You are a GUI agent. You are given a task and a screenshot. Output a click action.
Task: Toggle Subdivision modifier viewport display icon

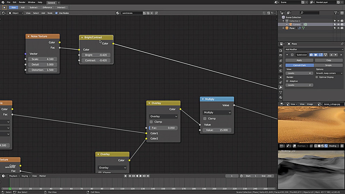tap(316, 55)
